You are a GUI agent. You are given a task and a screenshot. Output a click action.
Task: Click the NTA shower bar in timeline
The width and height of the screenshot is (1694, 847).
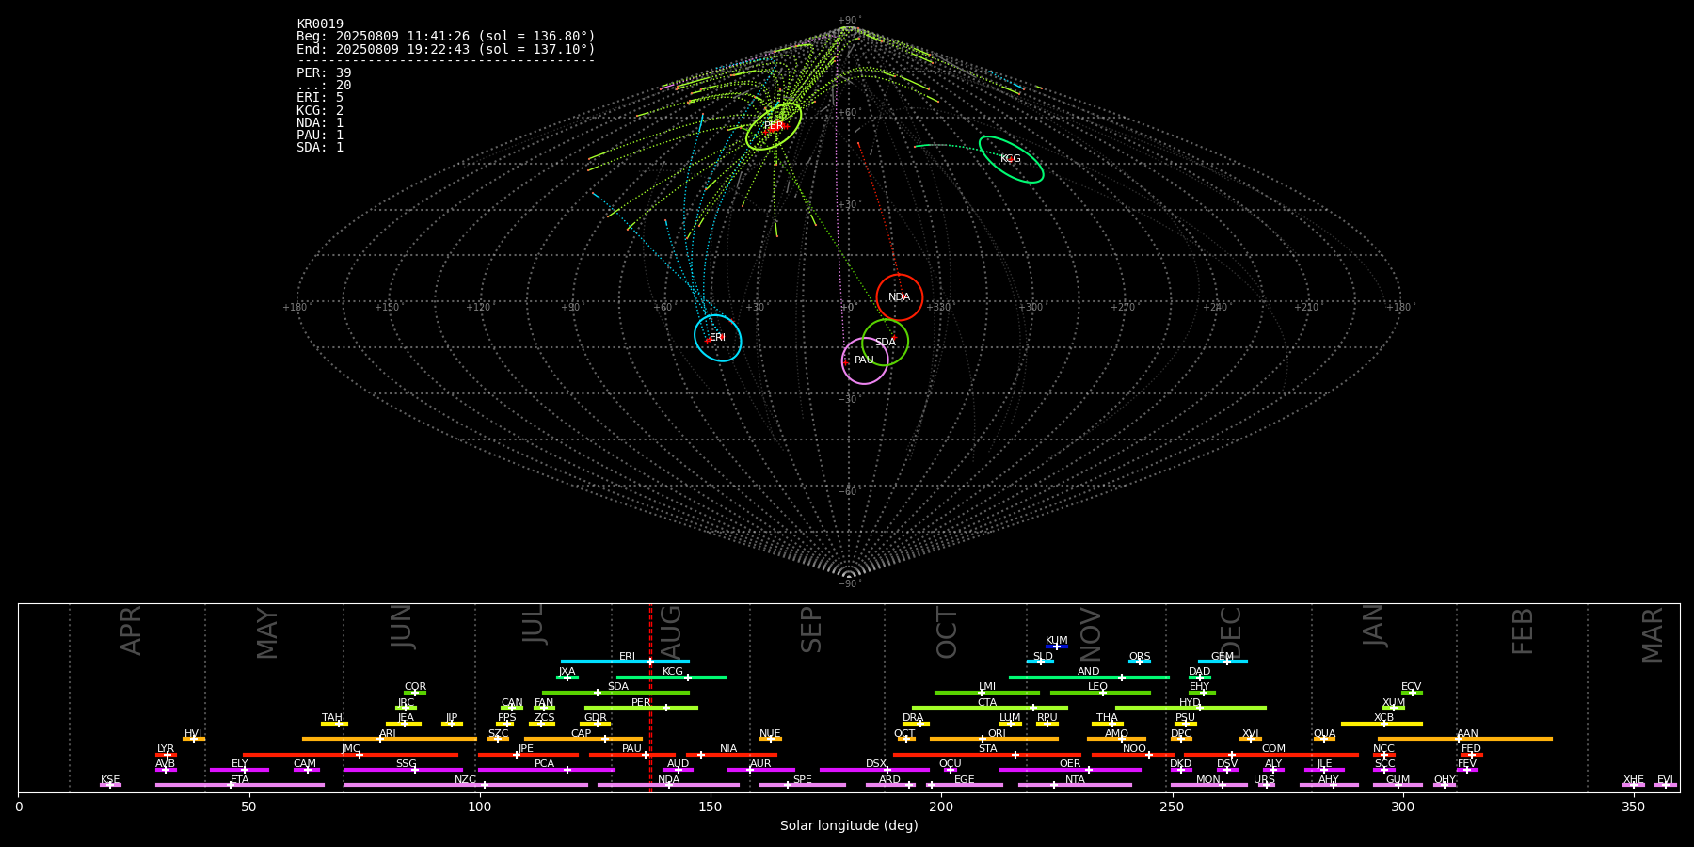tap(1075, 785)
